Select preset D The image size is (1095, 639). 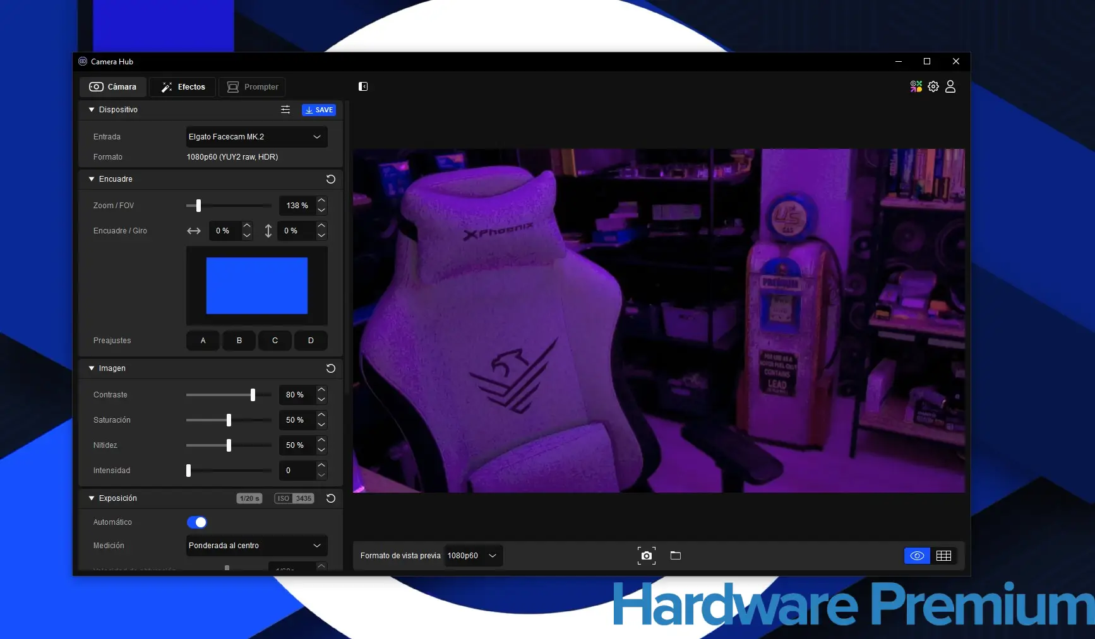(x=311, y=341)
